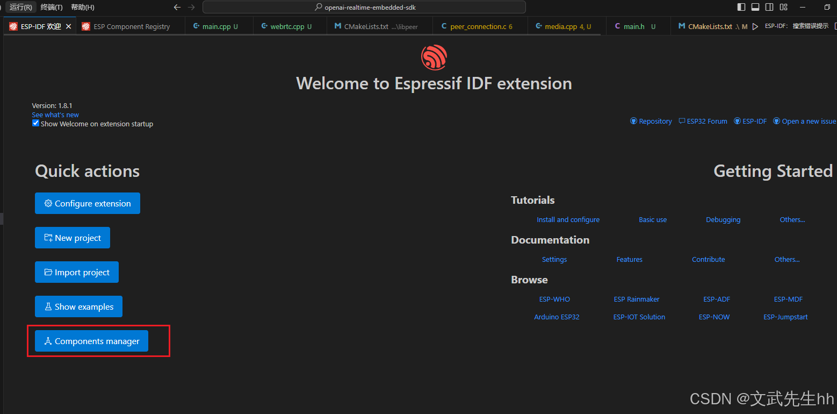This screenshot has height=414, width=837.
Task: Open the 帮助(H) menu
Action: point(83,7)
